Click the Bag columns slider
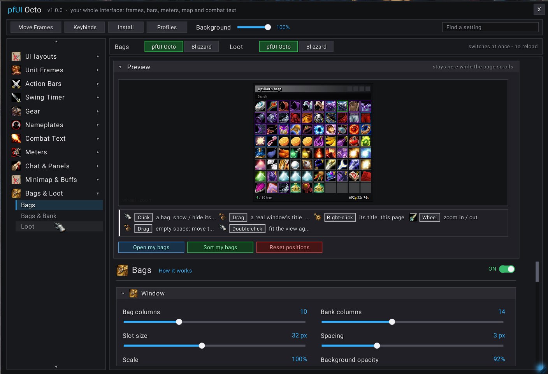This screenshot has height=374, width=548. (x=214, y=322)
